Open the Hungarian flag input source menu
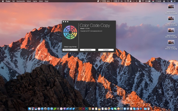This screenshot has height=111, width=178. pos(153,1)
